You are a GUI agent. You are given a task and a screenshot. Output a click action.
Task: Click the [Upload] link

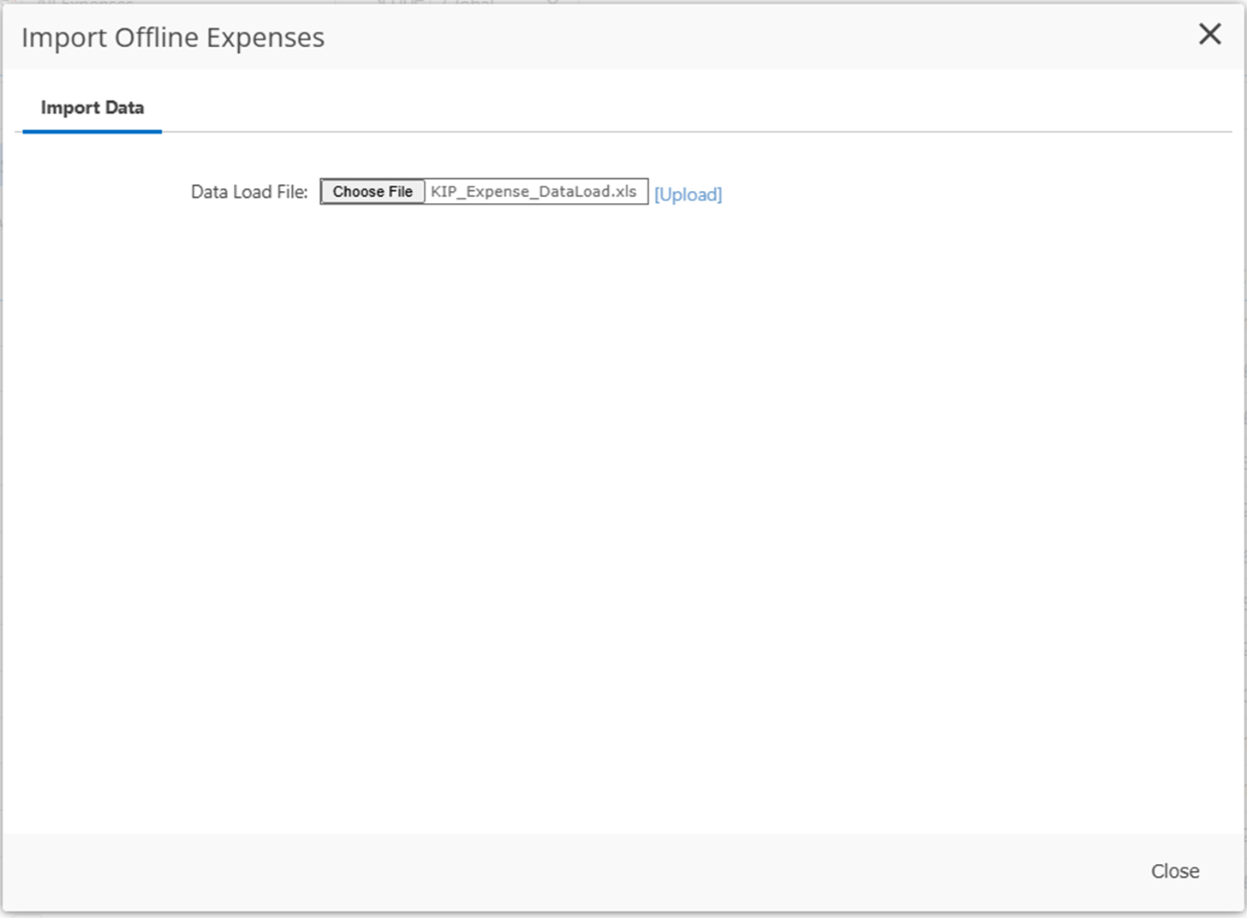point(688,194)
